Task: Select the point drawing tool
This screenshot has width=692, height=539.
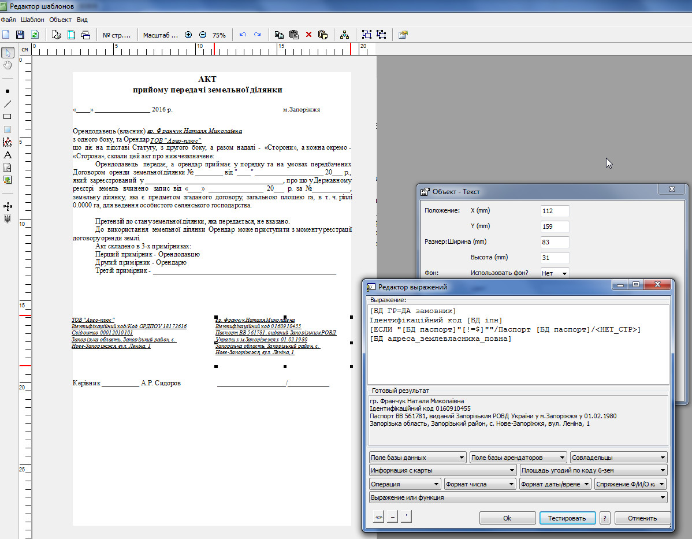Action: tap(8, 91)
